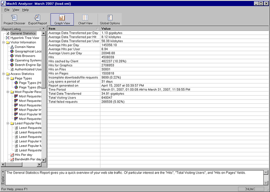Open the File menu
Viewport: 270px width, 192px height.
7,10
